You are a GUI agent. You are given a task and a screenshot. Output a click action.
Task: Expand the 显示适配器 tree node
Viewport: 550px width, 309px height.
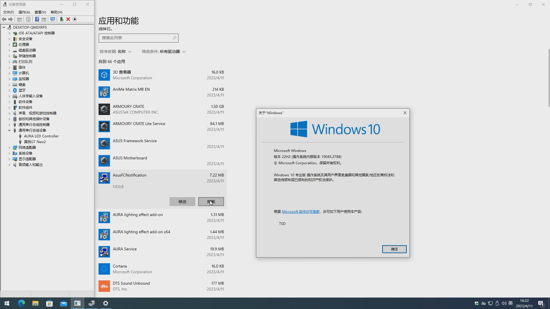(x=9, y=159)
